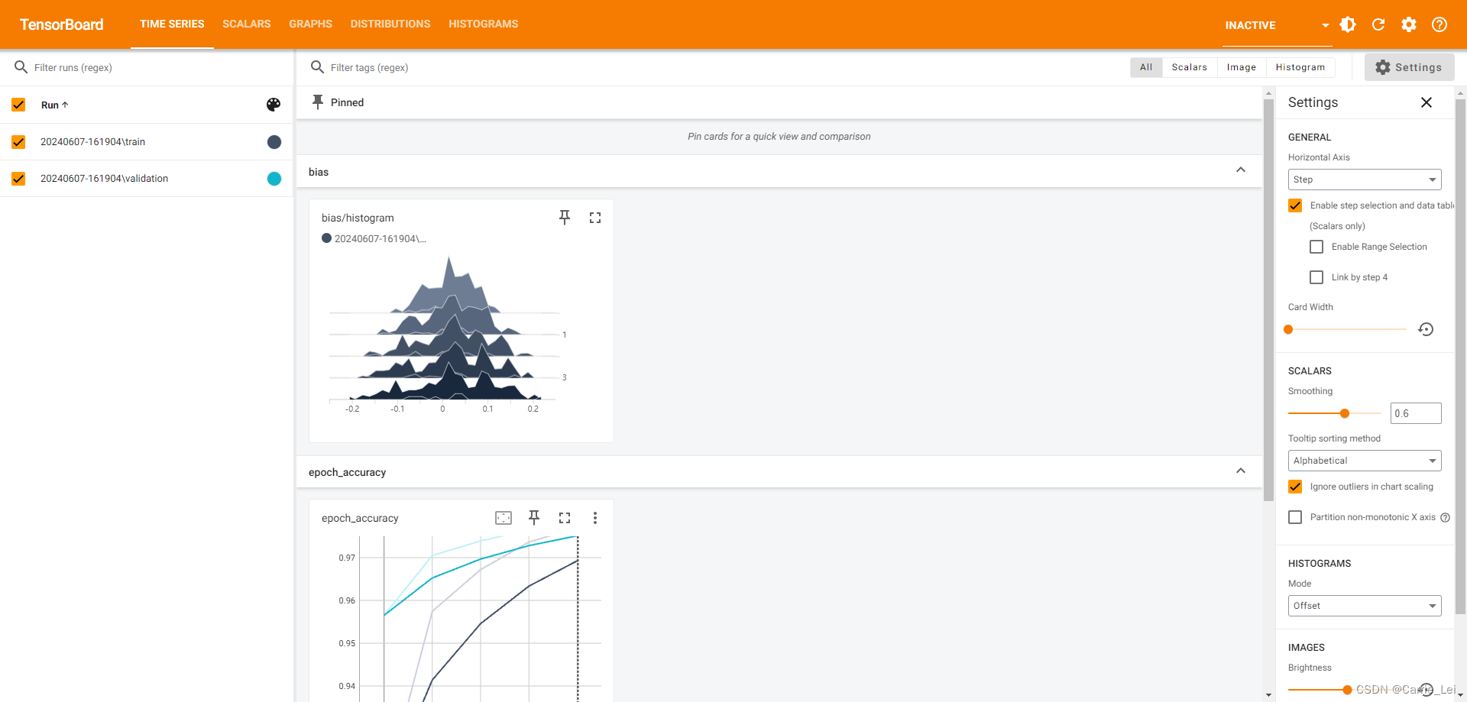Show All card types filter
The image size is (1467, 702).
coord(1146,67)
